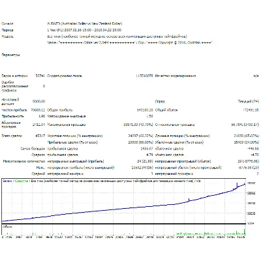This screenshot has height=261, width=261.
Task: Select the 'Баланс' legend text on chart
Action: (7, 181)
